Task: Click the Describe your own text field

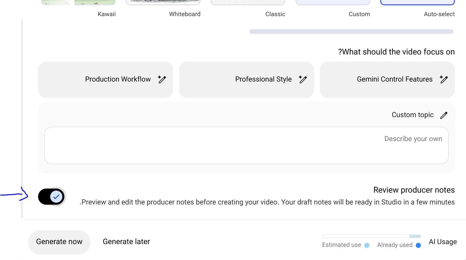Action: 246,145
